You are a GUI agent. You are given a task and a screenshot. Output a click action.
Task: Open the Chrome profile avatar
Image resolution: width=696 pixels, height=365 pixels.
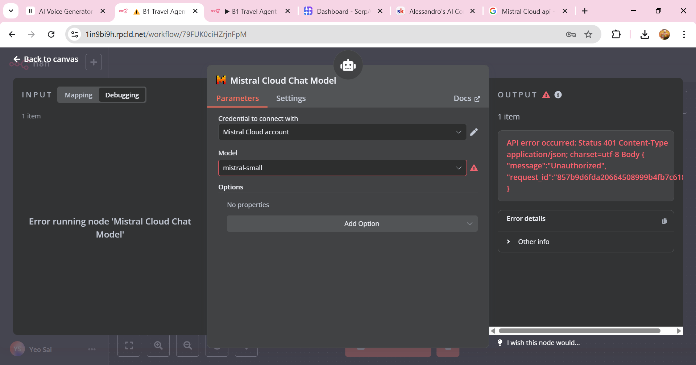664,34
